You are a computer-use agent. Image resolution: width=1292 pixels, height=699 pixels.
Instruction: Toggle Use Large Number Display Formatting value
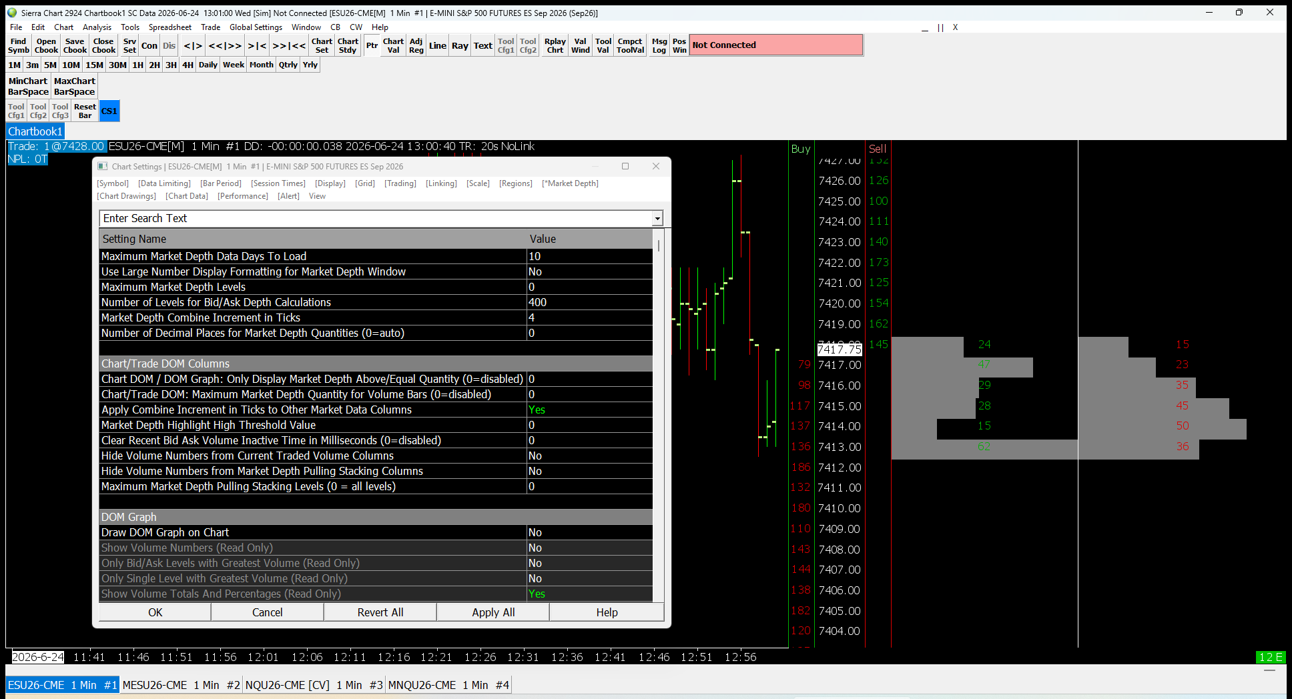point(590,271)
